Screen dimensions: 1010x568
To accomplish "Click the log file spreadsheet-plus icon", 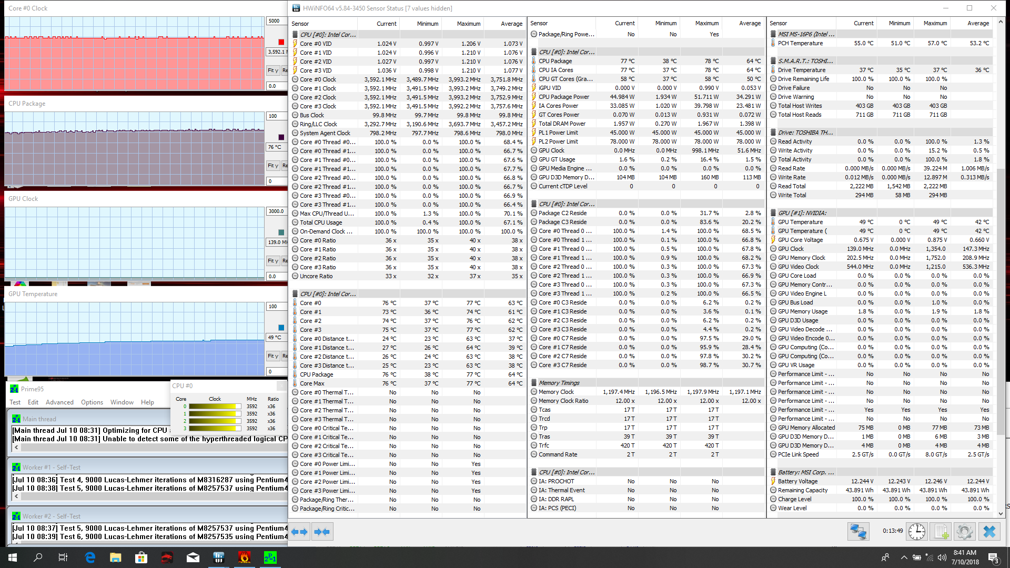I will [x=941, y=532].
